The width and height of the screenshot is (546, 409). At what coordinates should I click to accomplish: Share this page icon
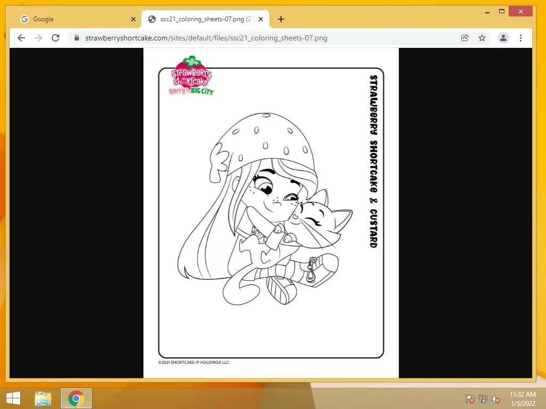pyautogui.click(x=464, y=38)
